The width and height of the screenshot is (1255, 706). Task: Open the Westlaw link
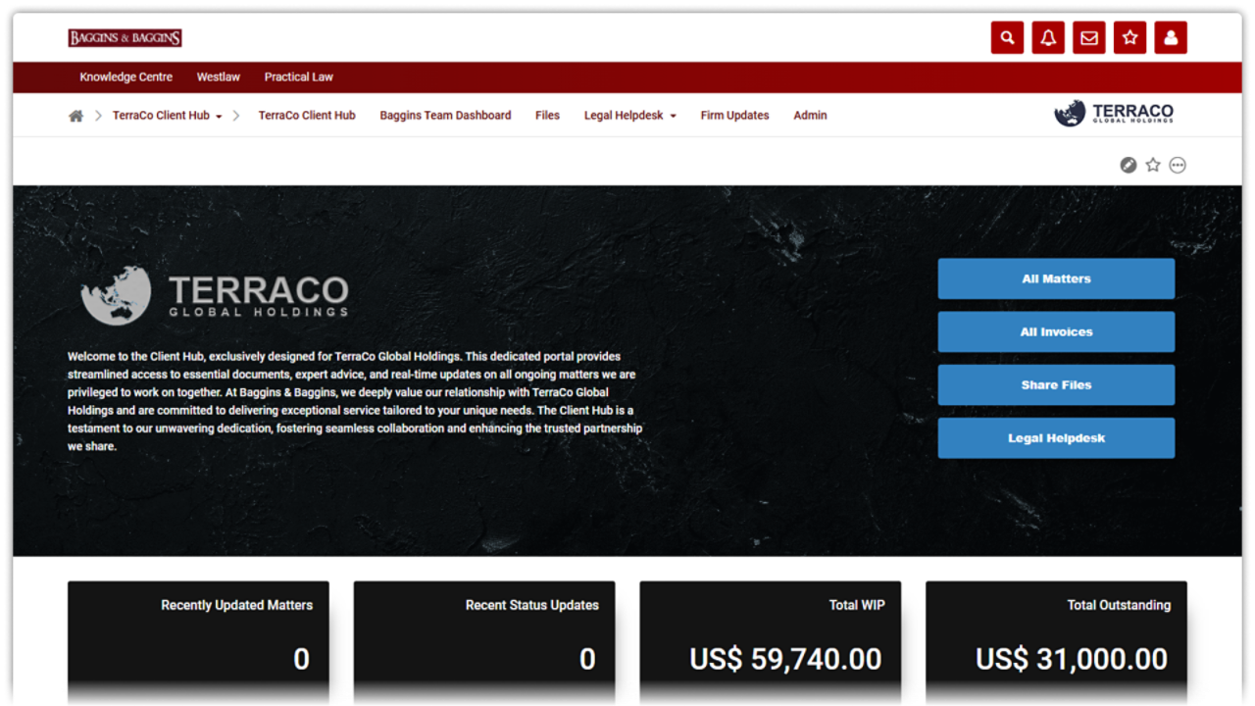[218, 77]
